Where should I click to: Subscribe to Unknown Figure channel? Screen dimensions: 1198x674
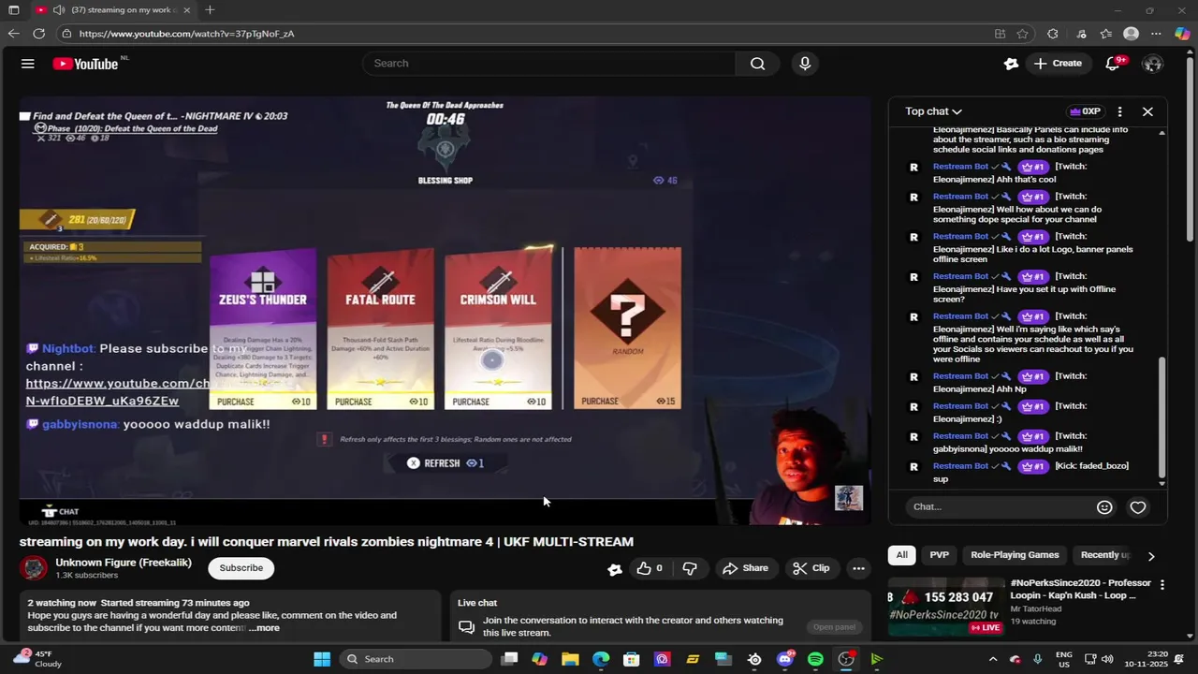[x=241, y=568]
